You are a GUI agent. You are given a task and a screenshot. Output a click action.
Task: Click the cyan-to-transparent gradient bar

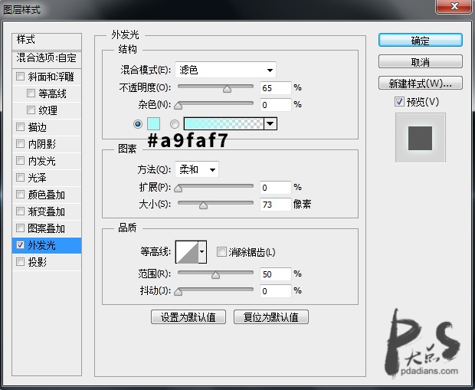(x=224, y=124)
